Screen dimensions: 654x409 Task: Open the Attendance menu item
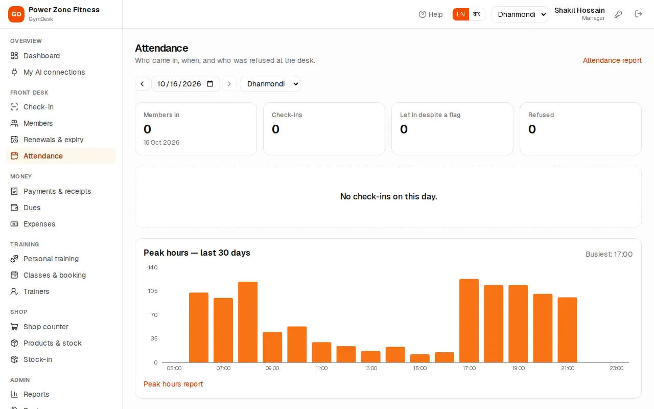tap(61, 156)
